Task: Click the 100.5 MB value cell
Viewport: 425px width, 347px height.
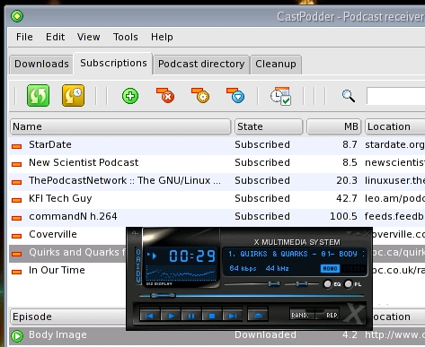Action: [343, 216]
